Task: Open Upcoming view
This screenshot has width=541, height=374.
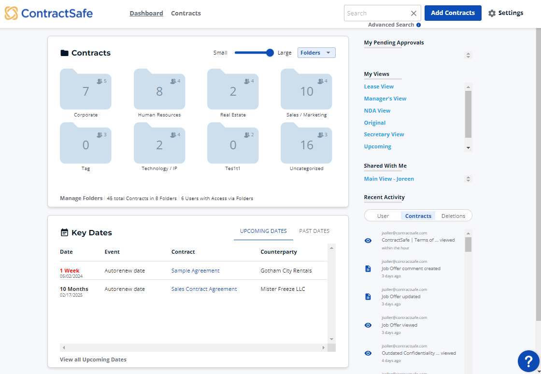Action: click(377, 146)
